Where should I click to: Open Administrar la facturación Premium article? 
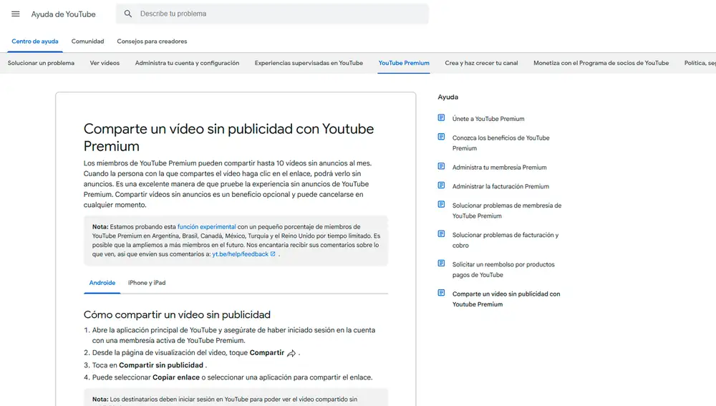(x=500, y=186)
